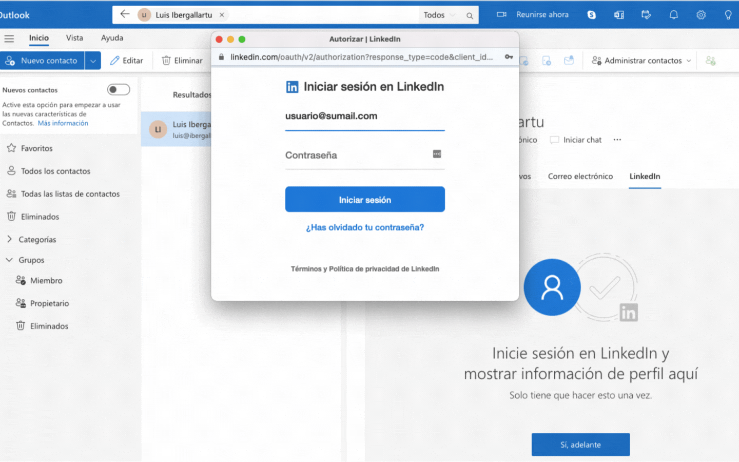Select the Luis Iberga... contact result
The width and height of the screenshot is (739, 462).
176,129
